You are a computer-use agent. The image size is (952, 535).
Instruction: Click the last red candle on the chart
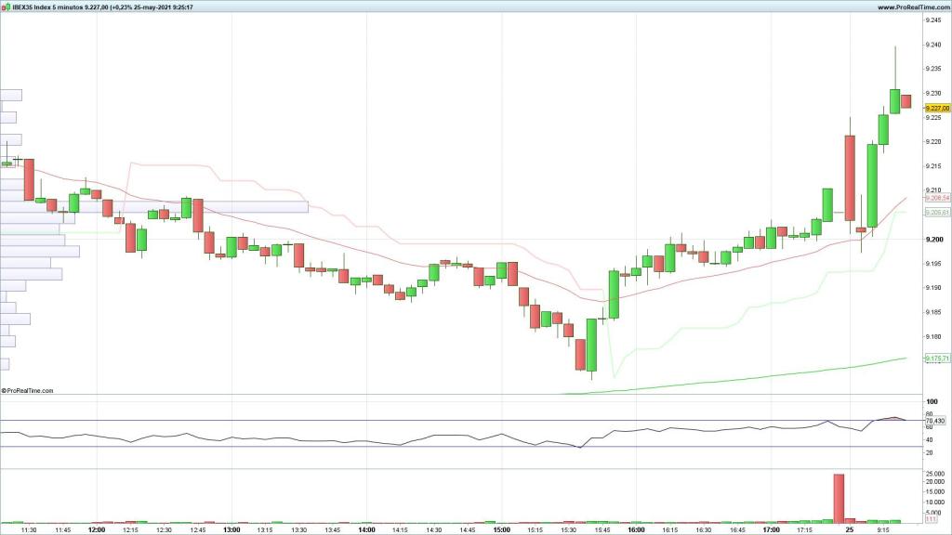tap(906, 101)
